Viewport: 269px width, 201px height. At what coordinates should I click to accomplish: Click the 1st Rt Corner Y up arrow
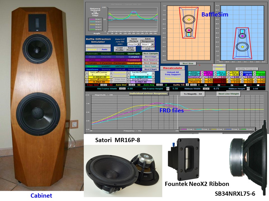point(153,73)
